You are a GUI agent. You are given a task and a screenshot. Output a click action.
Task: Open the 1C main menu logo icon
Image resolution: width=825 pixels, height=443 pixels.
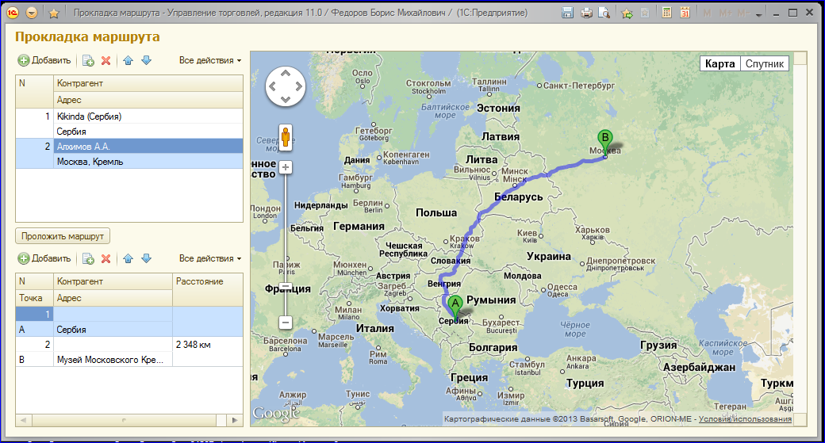13,13
